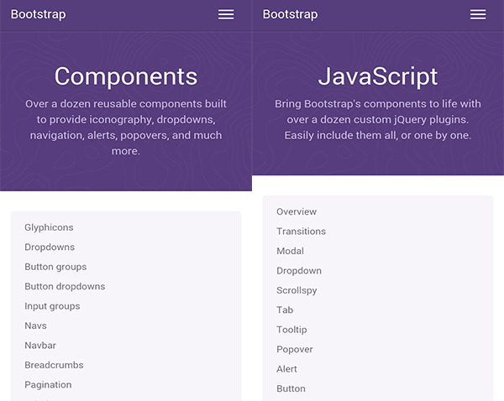The width and height of the screenshot is (504, 401).
Task: Click Bootstrap brand on Components page
Action: (x=38, y=14)
